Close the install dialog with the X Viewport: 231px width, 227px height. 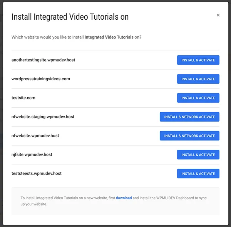218,15
